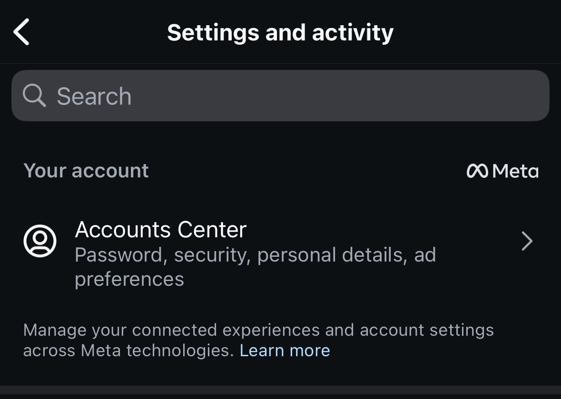Image resolution: width=561 pixels, height=399 pixels.
Task: Tap the across Meta technologies text
Action: (x=128, y=350)
